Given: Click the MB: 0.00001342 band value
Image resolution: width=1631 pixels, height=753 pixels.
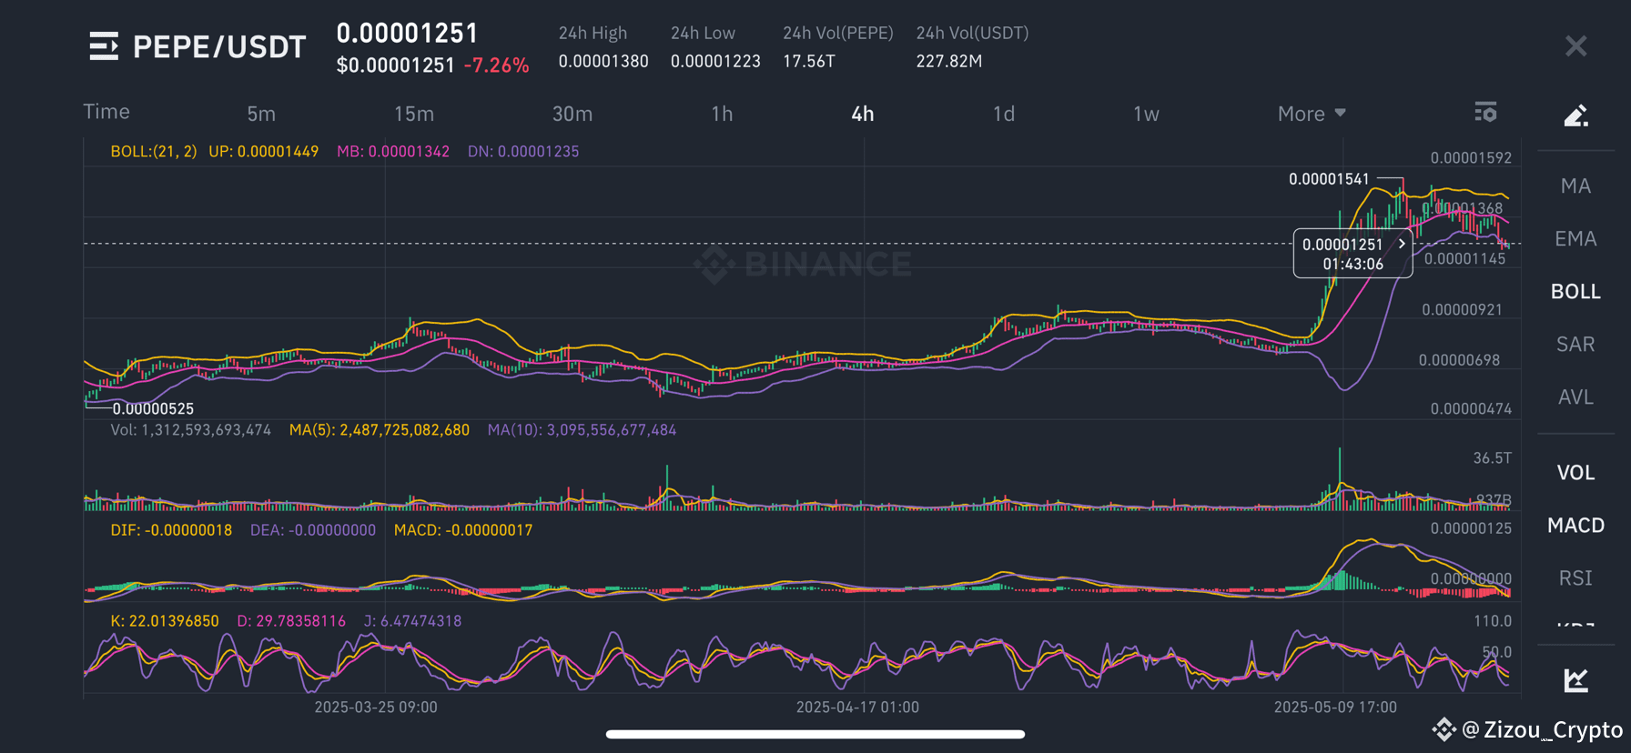Looking at the screenshot, I should (x=393, y=152).
